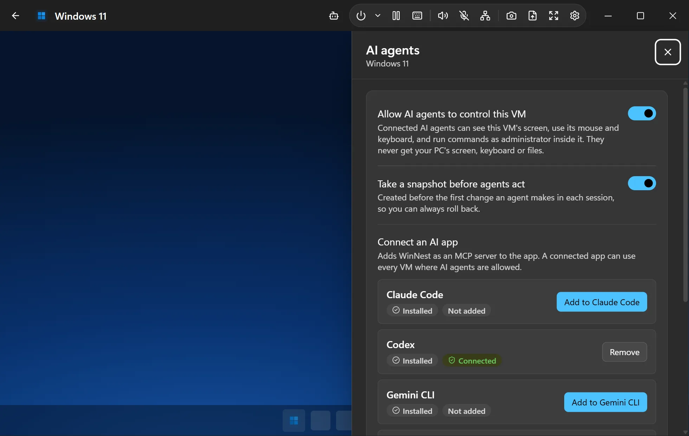Click Add to Claude Code button
Image resolution: width=689 pixels, height=436 pixels.
[602, 302]
